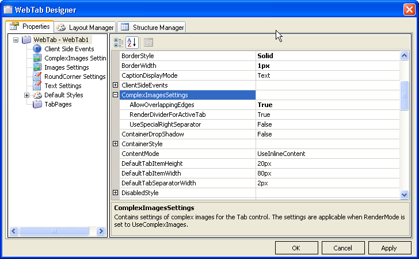Click the Apply button

pos(389,248)
